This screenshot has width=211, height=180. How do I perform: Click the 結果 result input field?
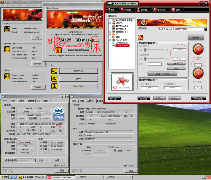point(155,64)
